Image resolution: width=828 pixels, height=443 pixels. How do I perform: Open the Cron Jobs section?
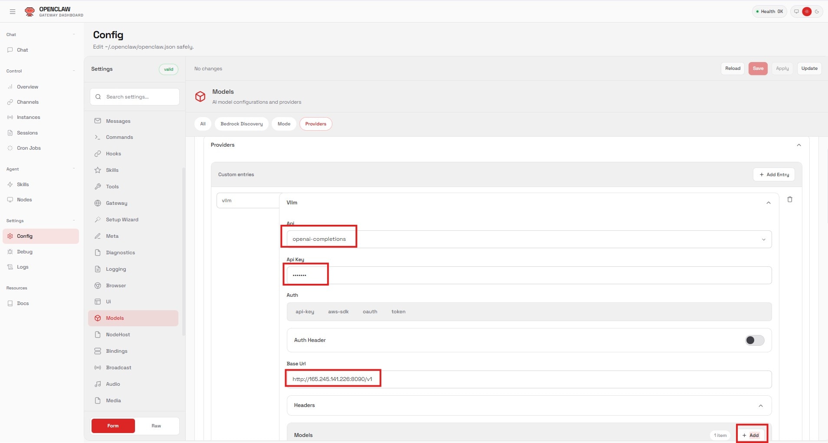29,148
